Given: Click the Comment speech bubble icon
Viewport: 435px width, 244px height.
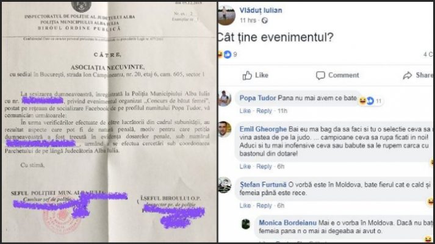Looking at the screenshot, I should click(320, 76).
